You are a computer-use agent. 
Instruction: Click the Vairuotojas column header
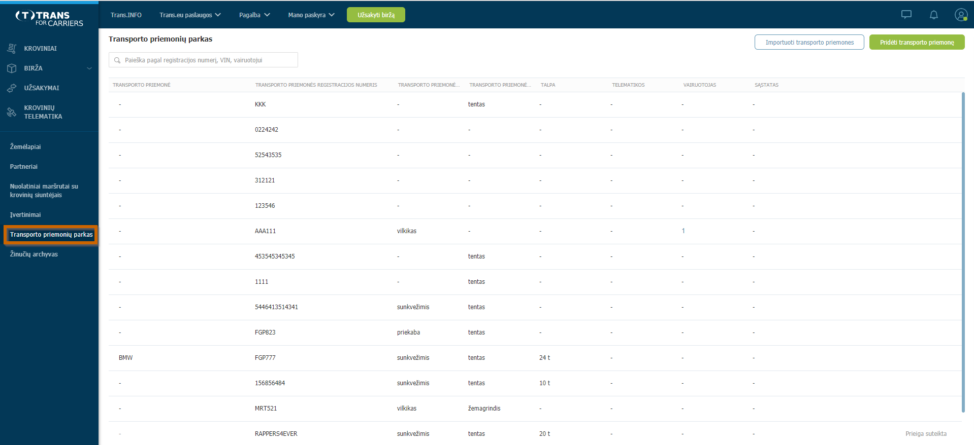coord(700,85)
